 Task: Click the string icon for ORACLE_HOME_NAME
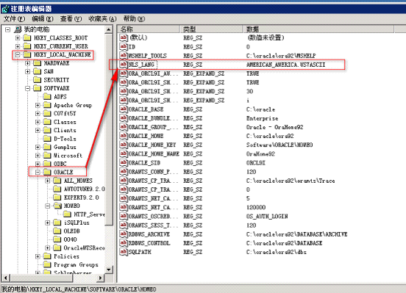(124, 153)
